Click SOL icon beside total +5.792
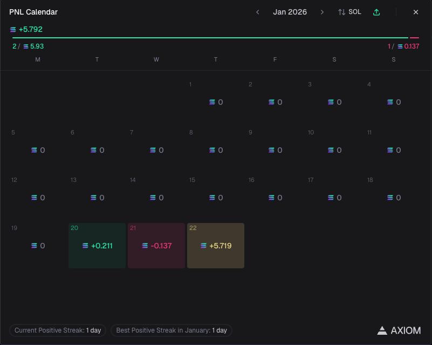 13,30
